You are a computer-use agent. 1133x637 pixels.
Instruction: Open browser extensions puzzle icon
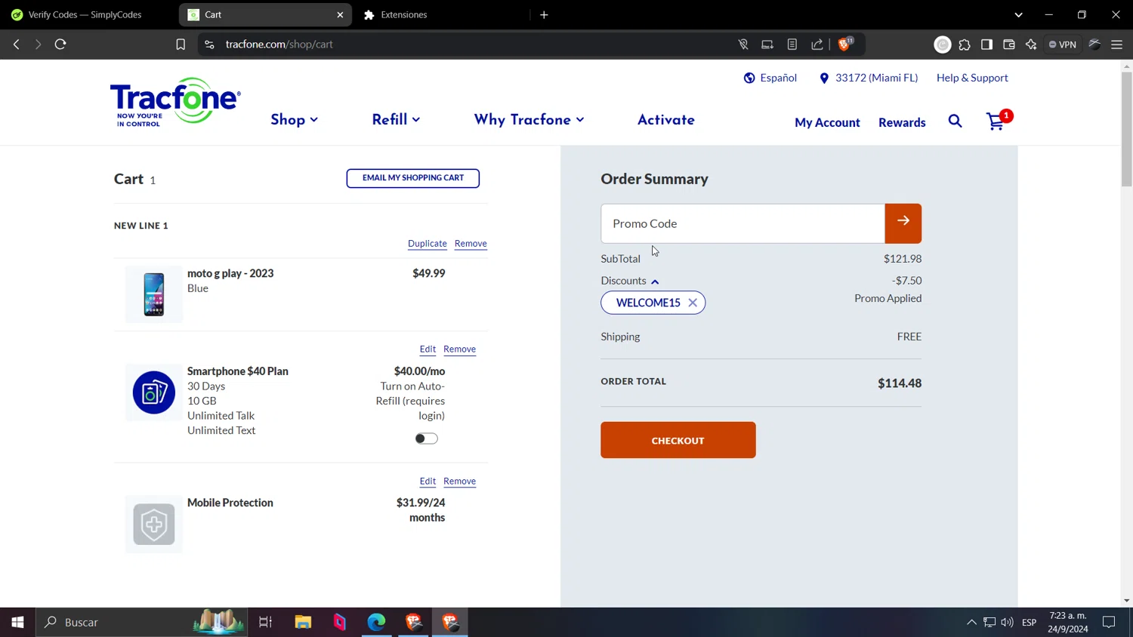coord(965,45)
